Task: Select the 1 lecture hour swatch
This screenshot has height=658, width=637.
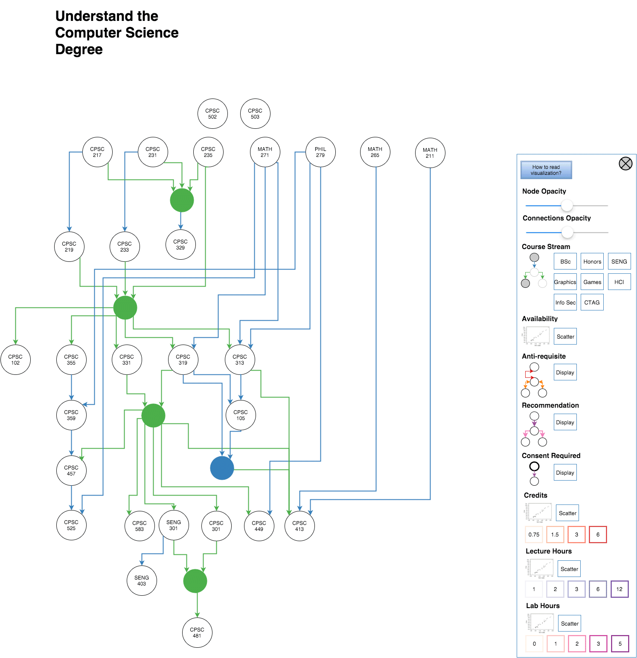Action: coord(534,589)
